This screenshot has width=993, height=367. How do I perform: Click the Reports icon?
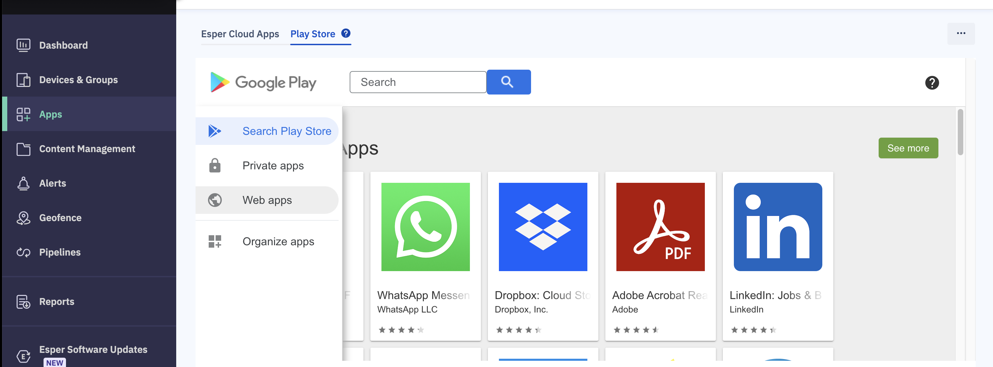point(23,301)
